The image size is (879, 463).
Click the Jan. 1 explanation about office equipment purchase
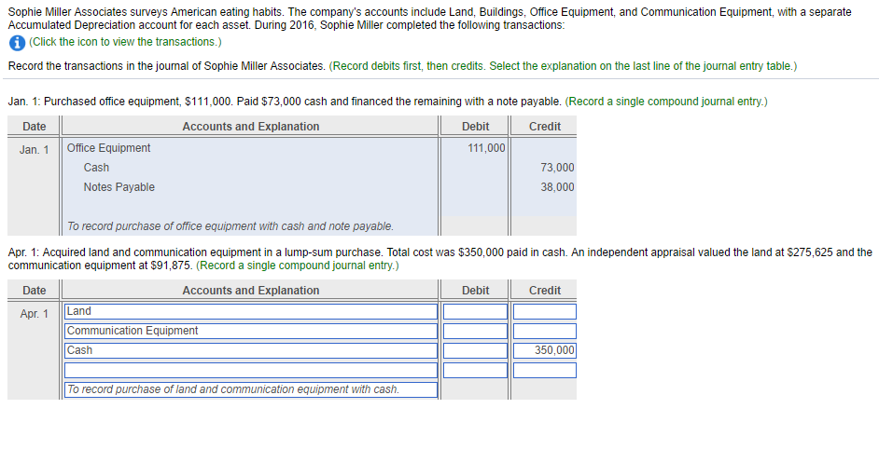tap(230, 226)
